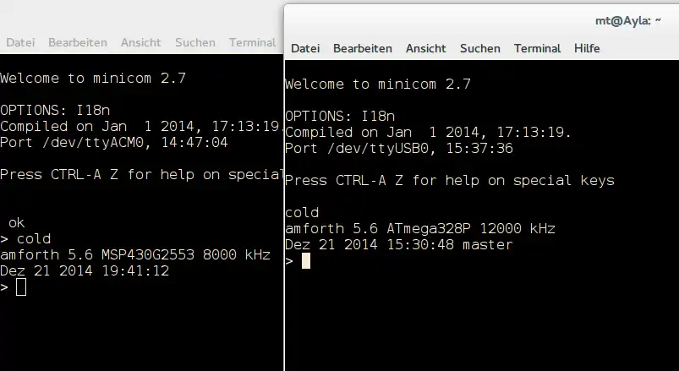Click 'Port /dev/ttyUSB0, 15:37:36' text
Screen dimensions: 679x371
399,149
